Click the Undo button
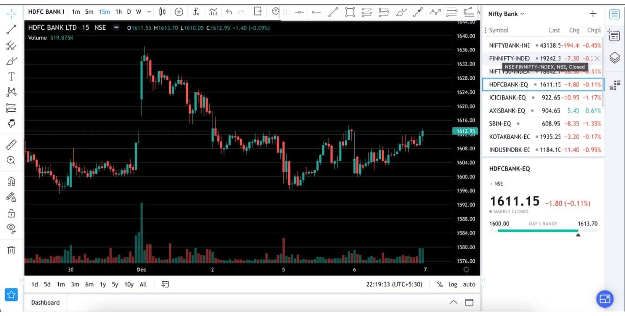The image size is (625, 316). pos(229,11)
